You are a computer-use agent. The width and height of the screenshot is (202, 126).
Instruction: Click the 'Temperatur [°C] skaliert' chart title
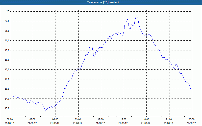click(103, 2)
